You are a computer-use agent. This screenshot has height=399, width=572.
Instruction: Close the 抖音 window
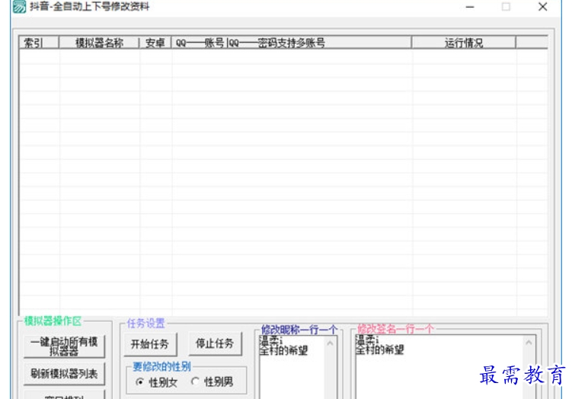pyautogui.click(x=543, y=7)
